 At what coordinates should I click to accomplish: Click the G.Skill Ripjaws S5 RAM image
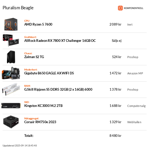[x=11, y=89]
